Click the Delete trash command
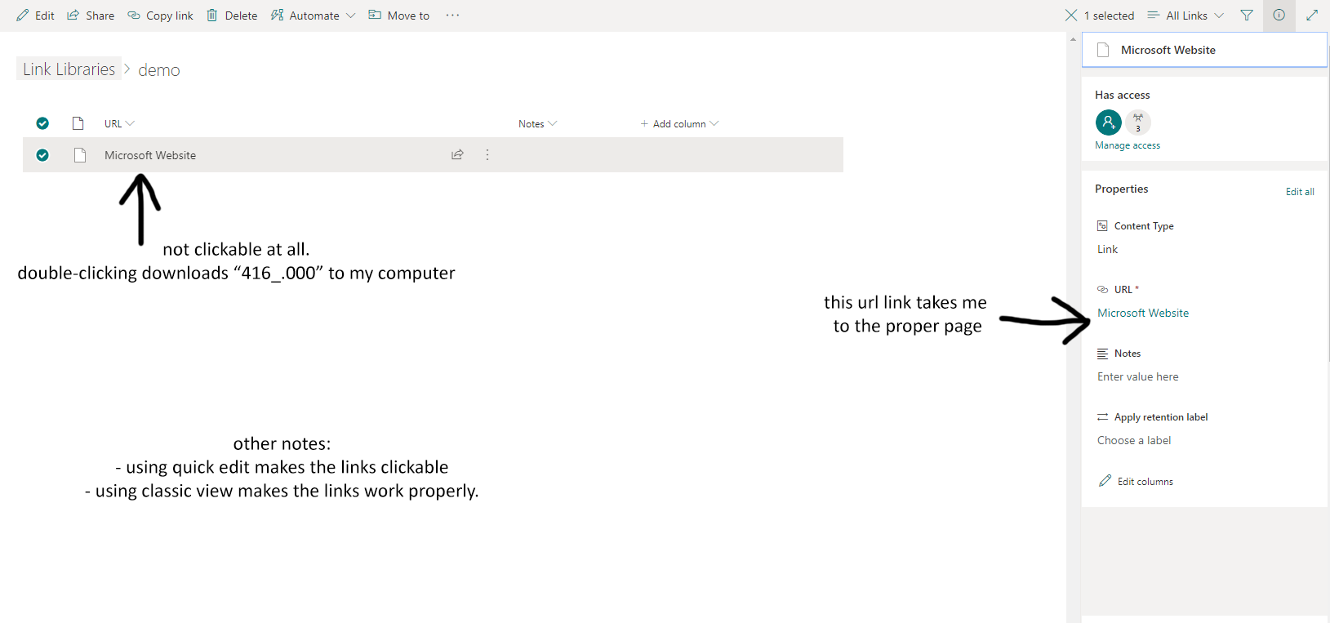The image size is (1330, 623). (x=232, y=16)
